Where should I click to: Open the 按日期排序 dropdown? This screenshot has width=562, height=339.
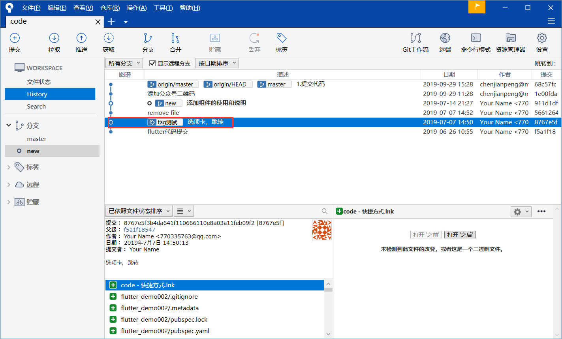(217, 63)
